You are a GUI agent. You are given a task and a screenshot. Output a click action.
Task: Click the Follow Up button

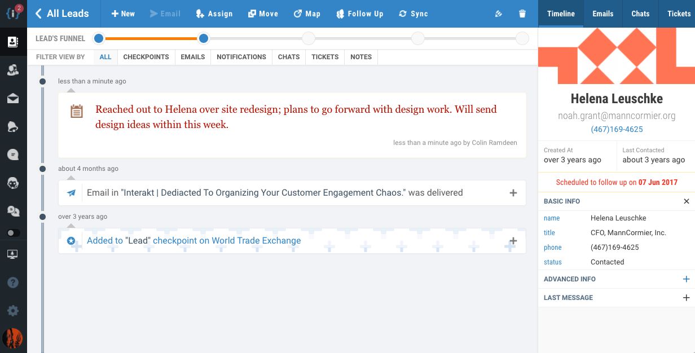coord(359,14)
